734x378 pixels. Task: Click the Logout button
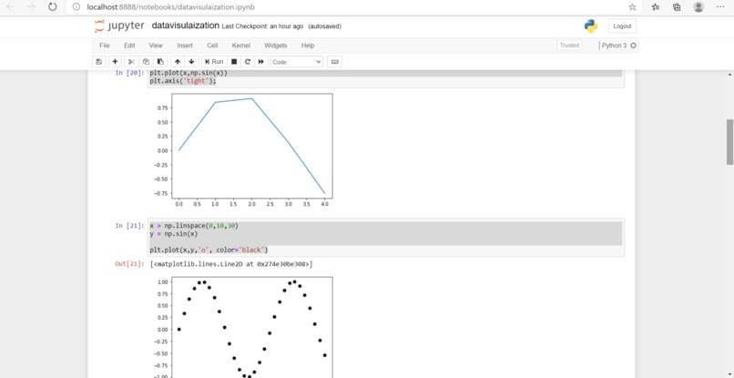click(x=622, y=26)
